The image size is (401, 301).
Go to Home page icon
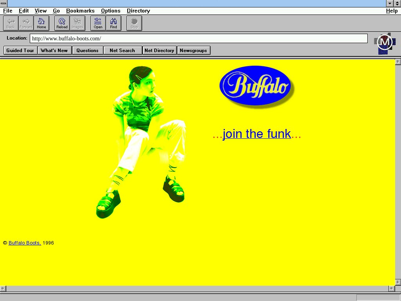(x=41, y=23)
